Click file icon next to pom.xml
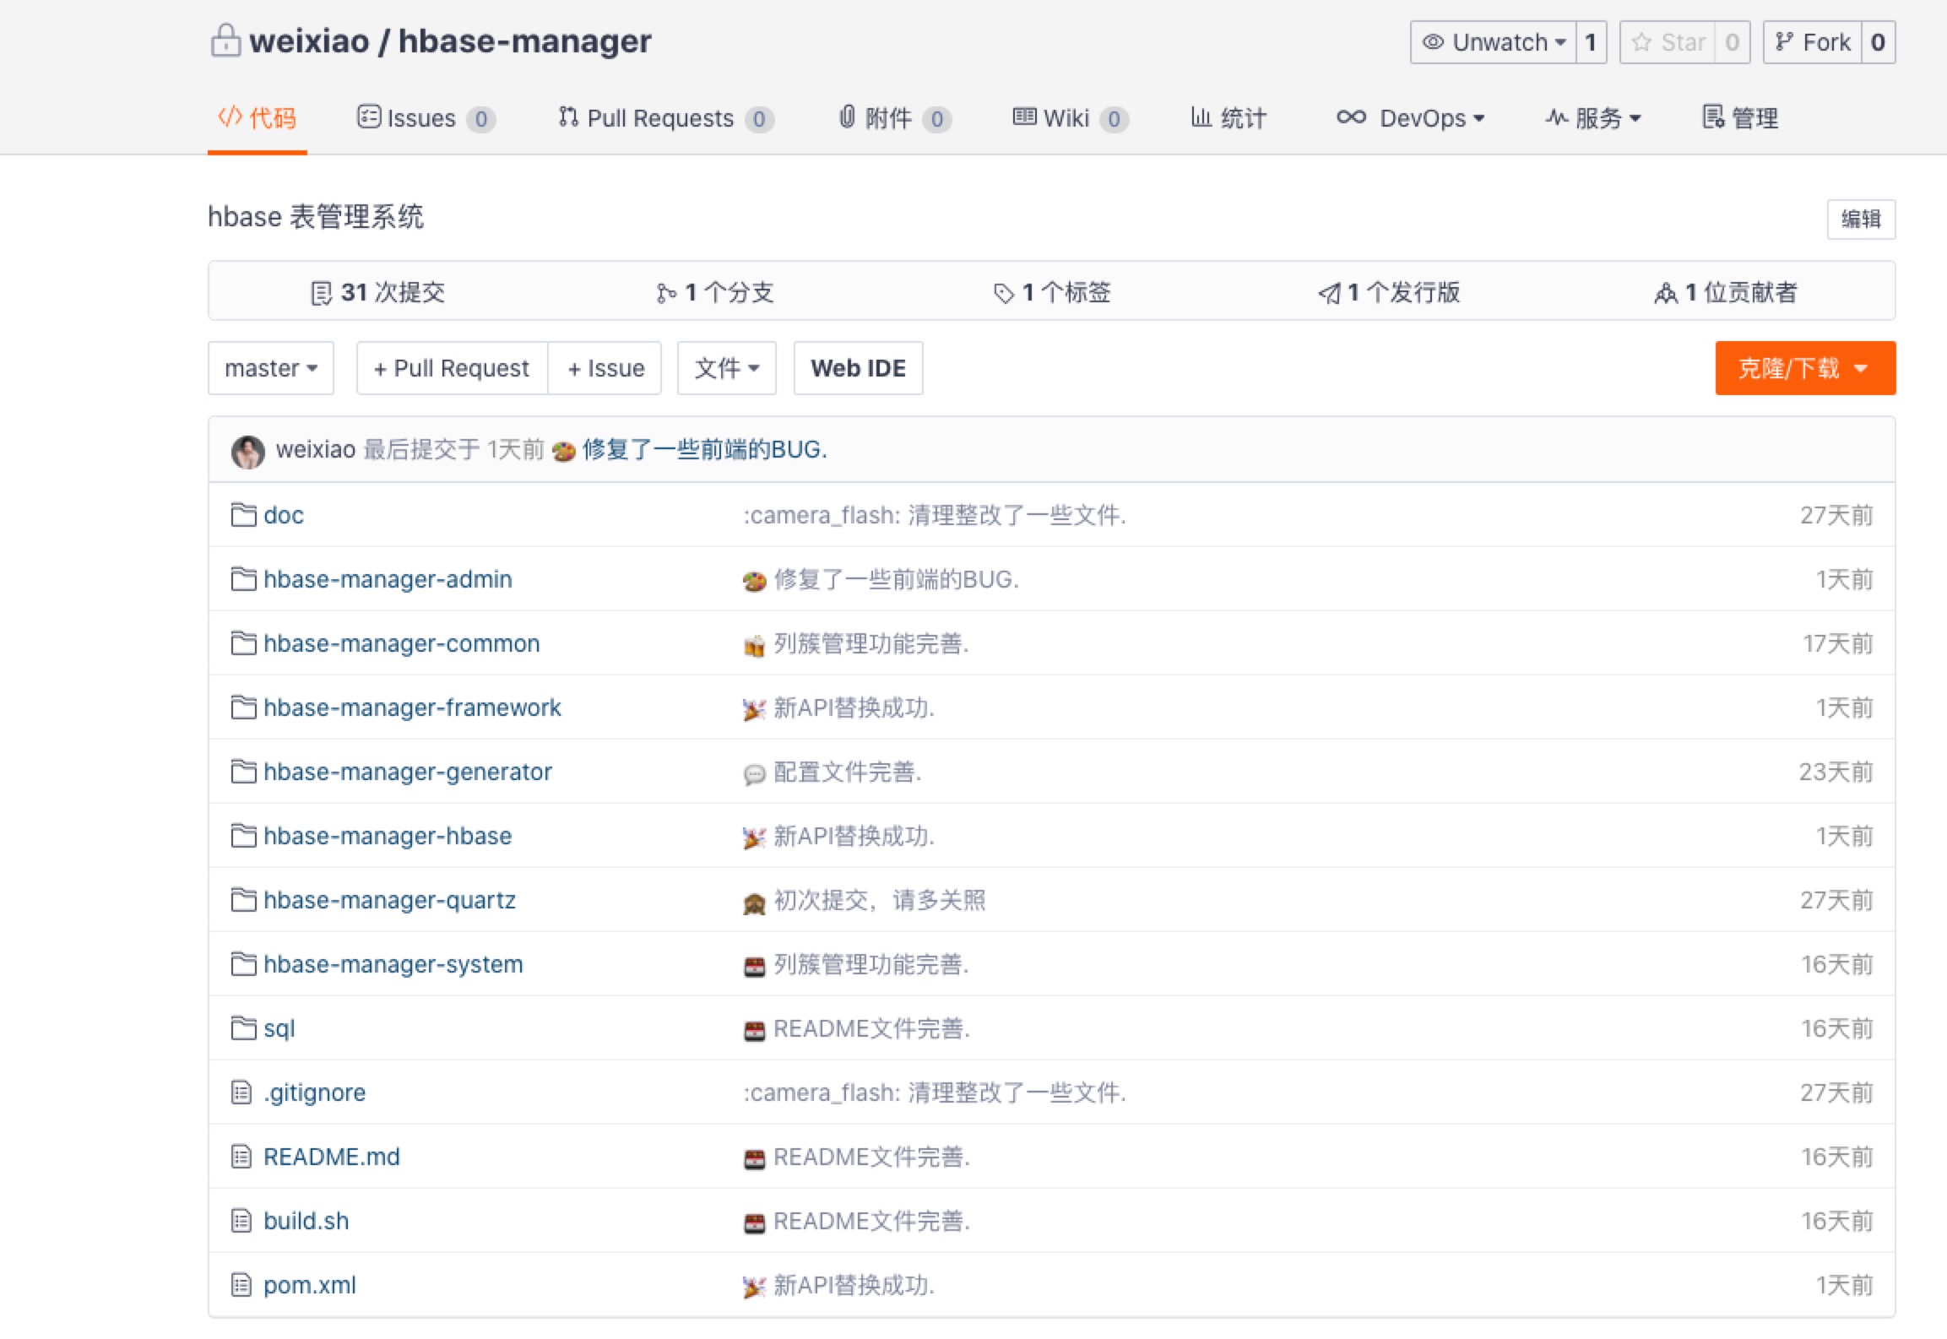The width and height of the screenshot is (1947, 1339). click(241, 1285)
